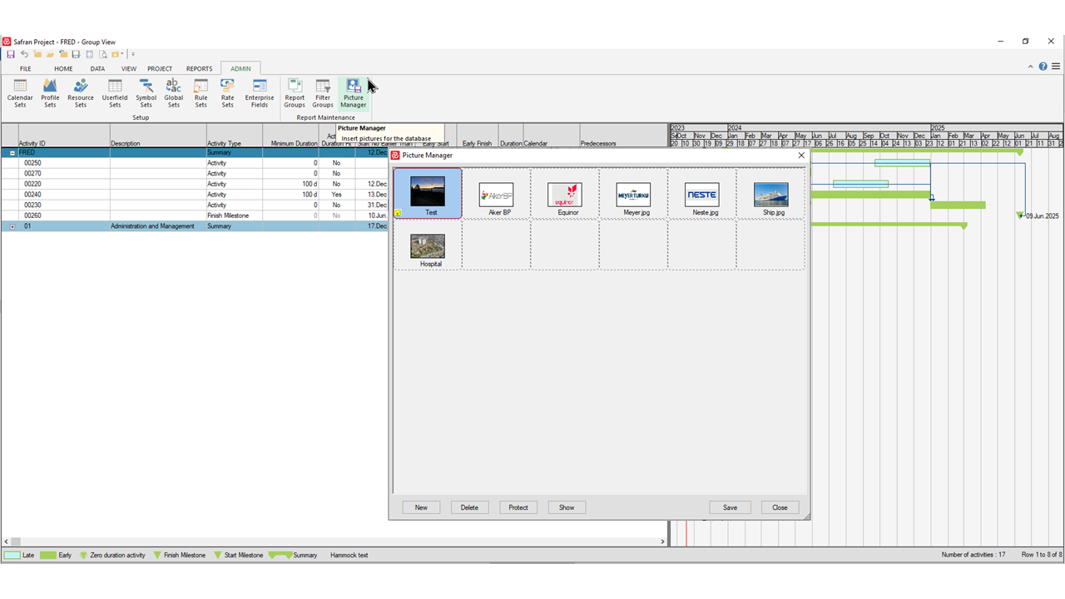Click the Minimum Duration column header

290,136
